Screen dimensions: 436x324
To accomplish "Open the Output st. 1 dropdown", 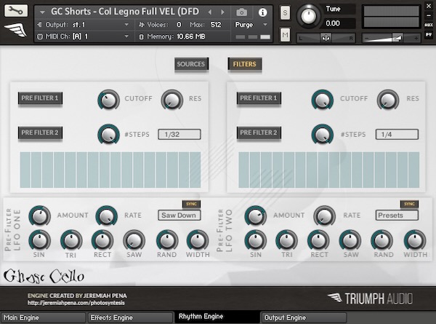I will pyautogui.click(x=84, y=25).
